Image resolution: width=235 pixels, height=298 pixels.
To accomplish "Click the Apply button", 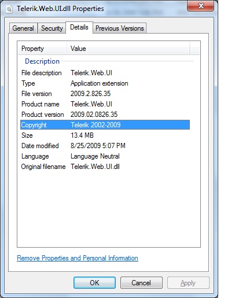I will pos(188,283).
